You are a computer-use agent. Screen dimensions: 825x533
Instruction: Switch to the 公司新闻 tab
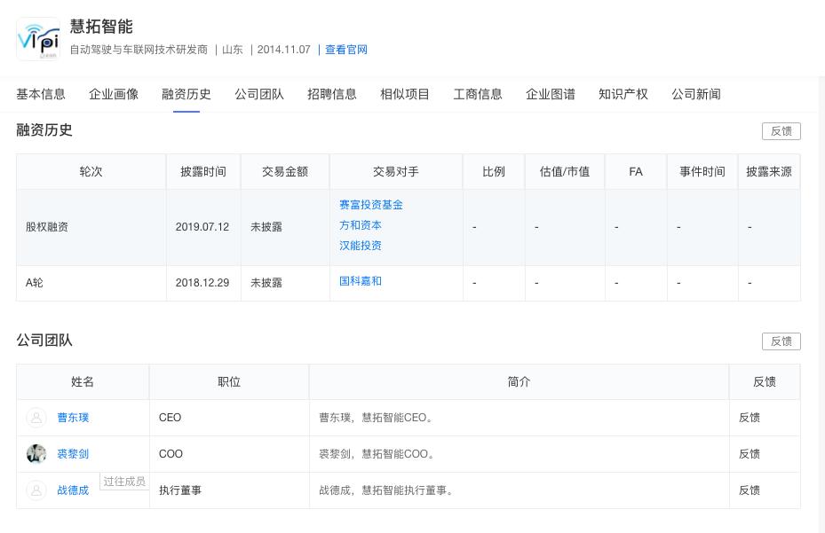tap(696, 94)
